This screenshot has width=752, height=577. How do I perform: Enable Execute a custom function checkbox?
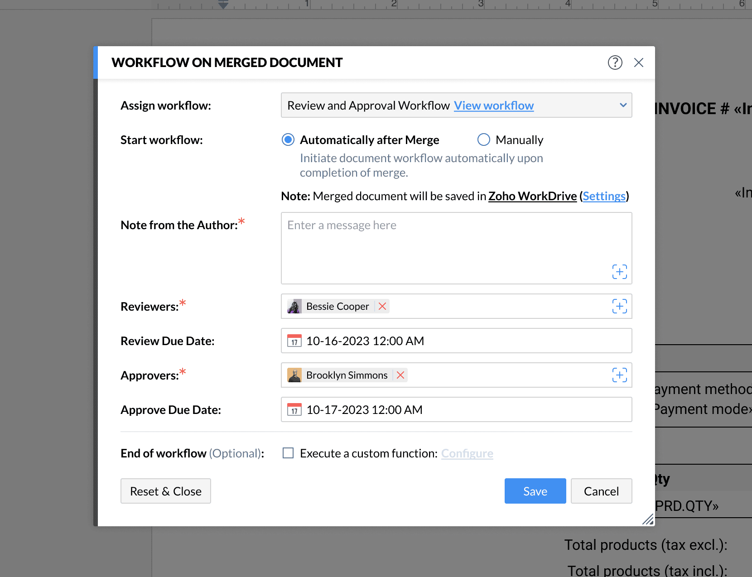pyautogui.click(x=288, y=453)
